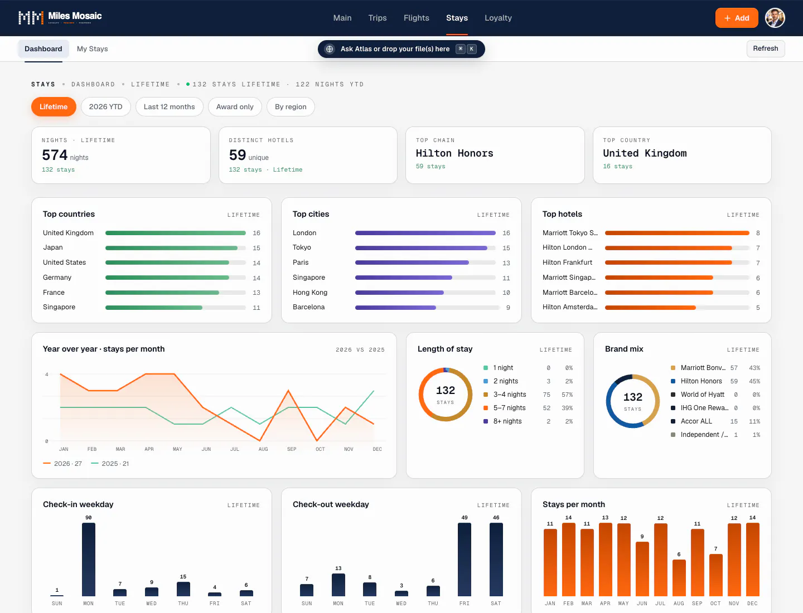The image size is (803, 613).
Task: Click the Marriott Bonvoy brand label
Action: pyautogui.click(x=703, y=368)
